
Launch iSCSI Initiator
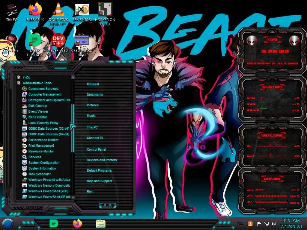click(x=37, y=117)
